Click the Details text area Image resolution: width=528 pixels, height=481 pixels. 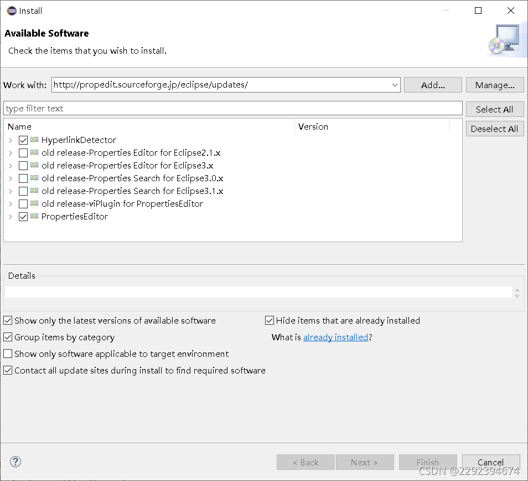coord(258,292)
